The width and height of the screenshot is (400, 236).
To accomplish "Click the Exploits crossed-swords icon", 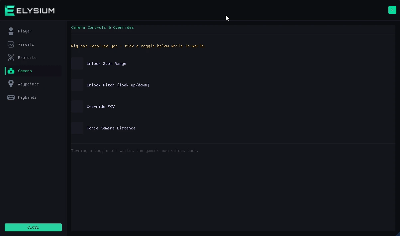I will tap(11, 58).
